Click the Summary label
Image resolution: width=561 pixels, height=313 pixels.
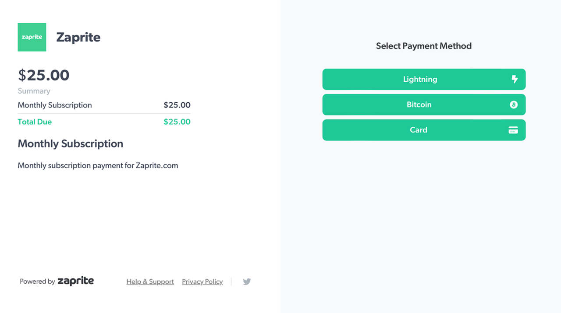[34, 91]
